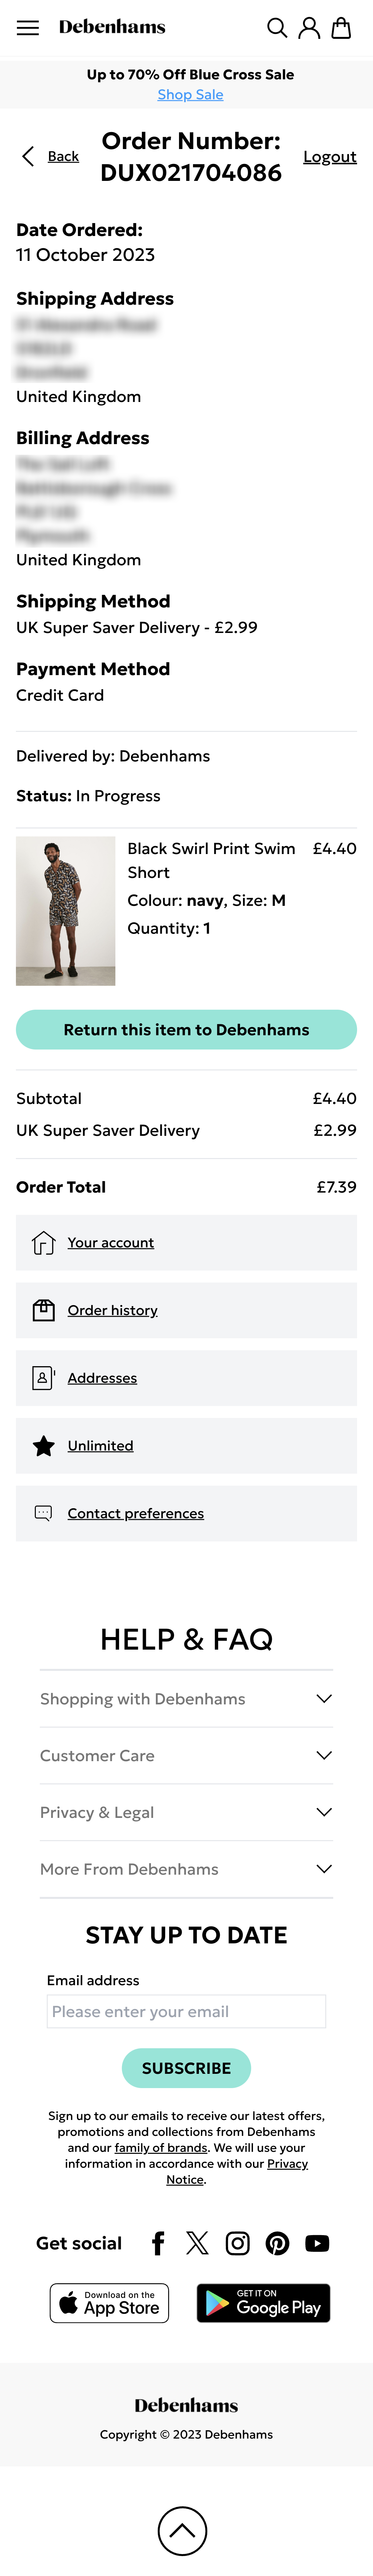373x2576 pixels.
Task: Go to Order history
Action: point(112,1310)
